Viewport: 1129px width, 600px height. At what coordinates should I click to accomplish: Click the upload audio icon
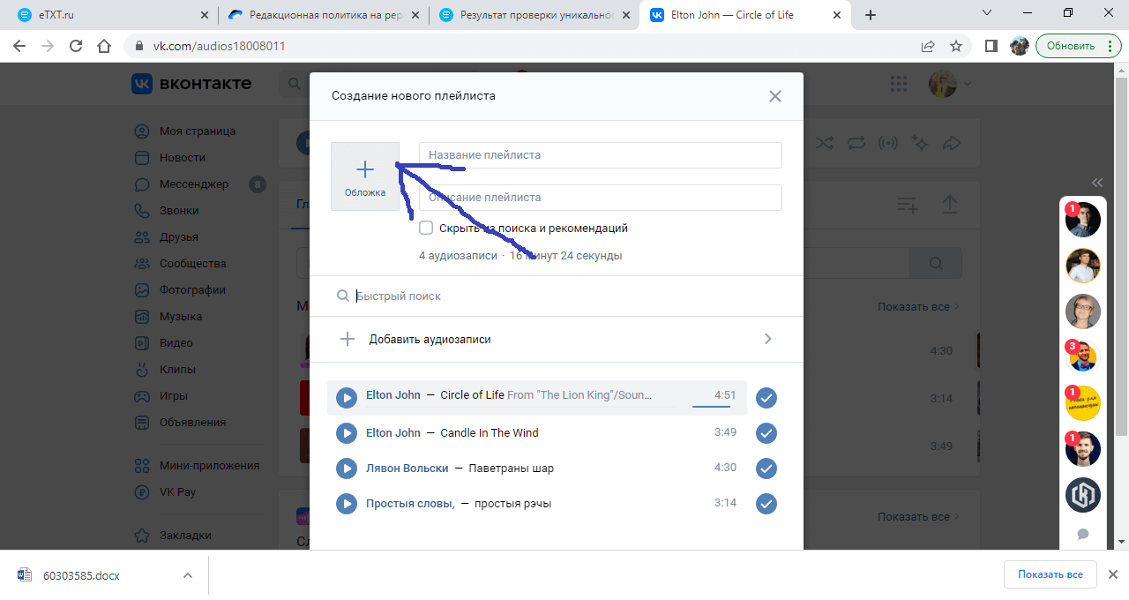[950, 205]
